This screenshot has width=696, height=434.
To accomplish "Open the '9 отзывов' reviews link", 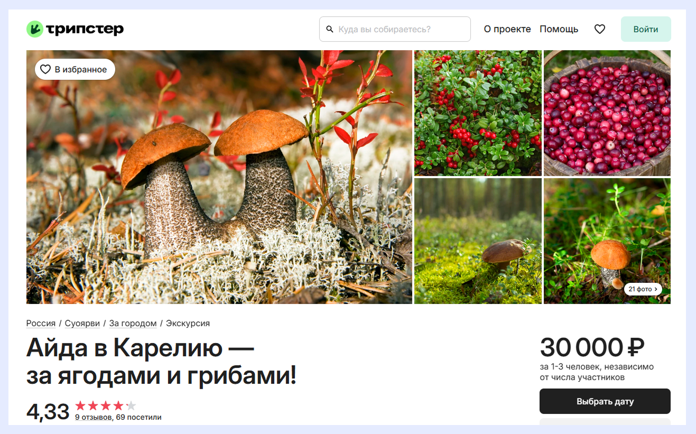I will 93,417.
